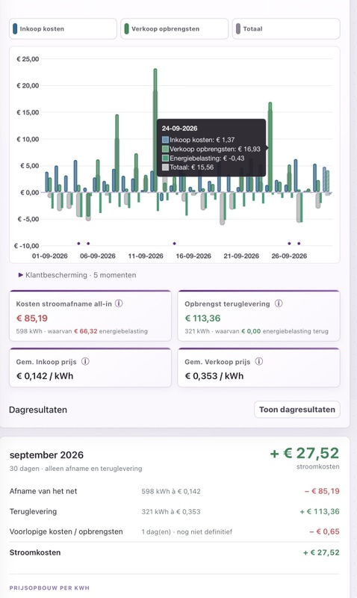The image size is (357, 598).
Task: Click the € 85,19 stroomafname amount
Action: click(x=32, y=318)
